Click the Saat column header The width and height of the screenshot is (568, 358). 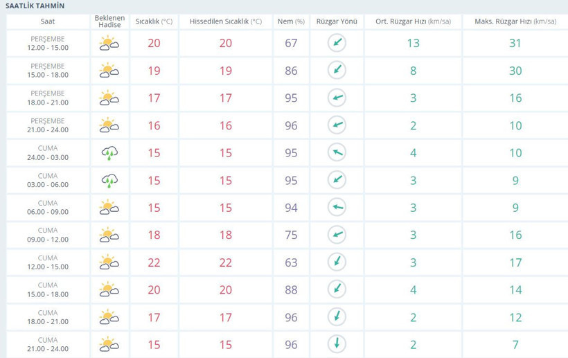tap(48, 21)
